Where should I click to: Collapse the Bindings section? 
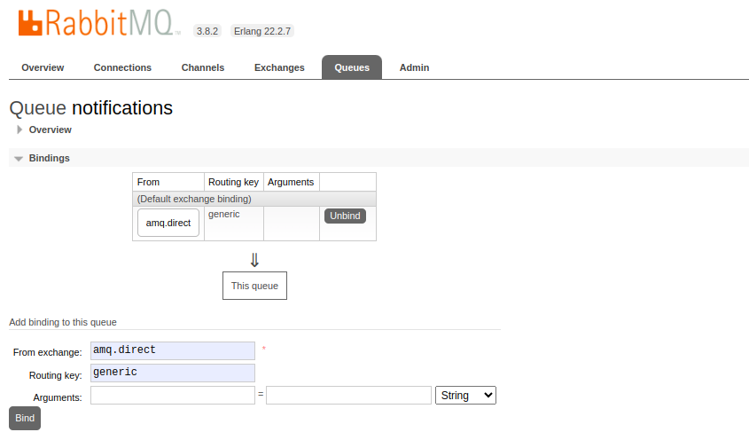49,158
